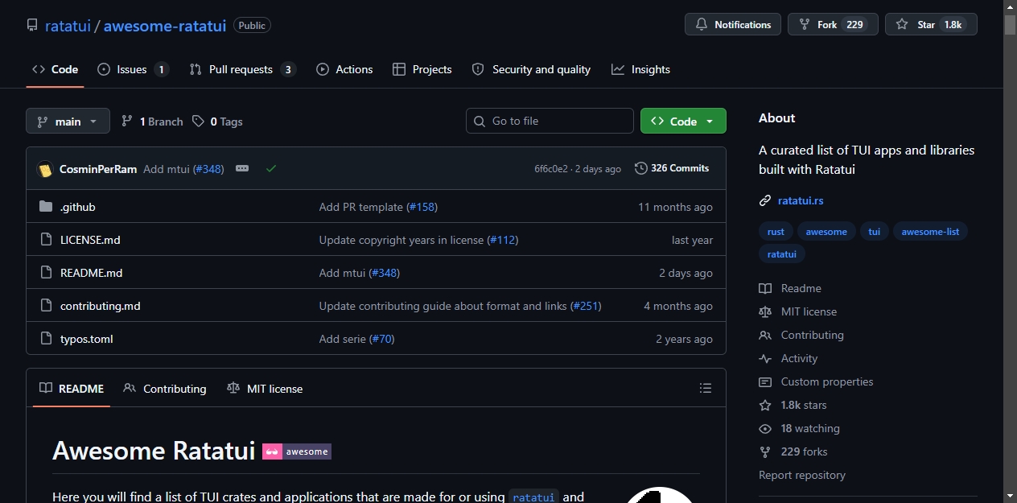Viewport: 1017px width, 503px height.
Task: Open pull request #70 link
Action: click(382, 339)
